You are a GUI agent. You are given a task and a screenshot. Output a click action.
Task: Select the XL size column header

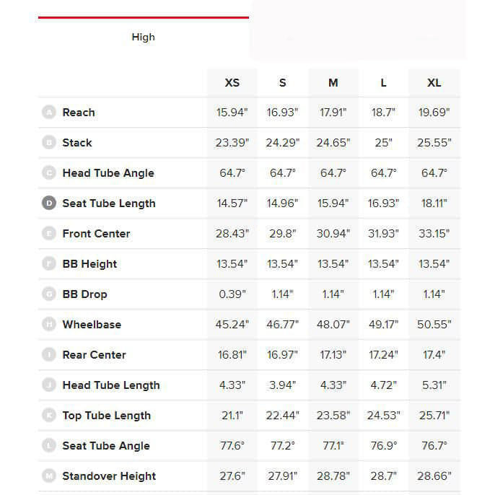434,83
